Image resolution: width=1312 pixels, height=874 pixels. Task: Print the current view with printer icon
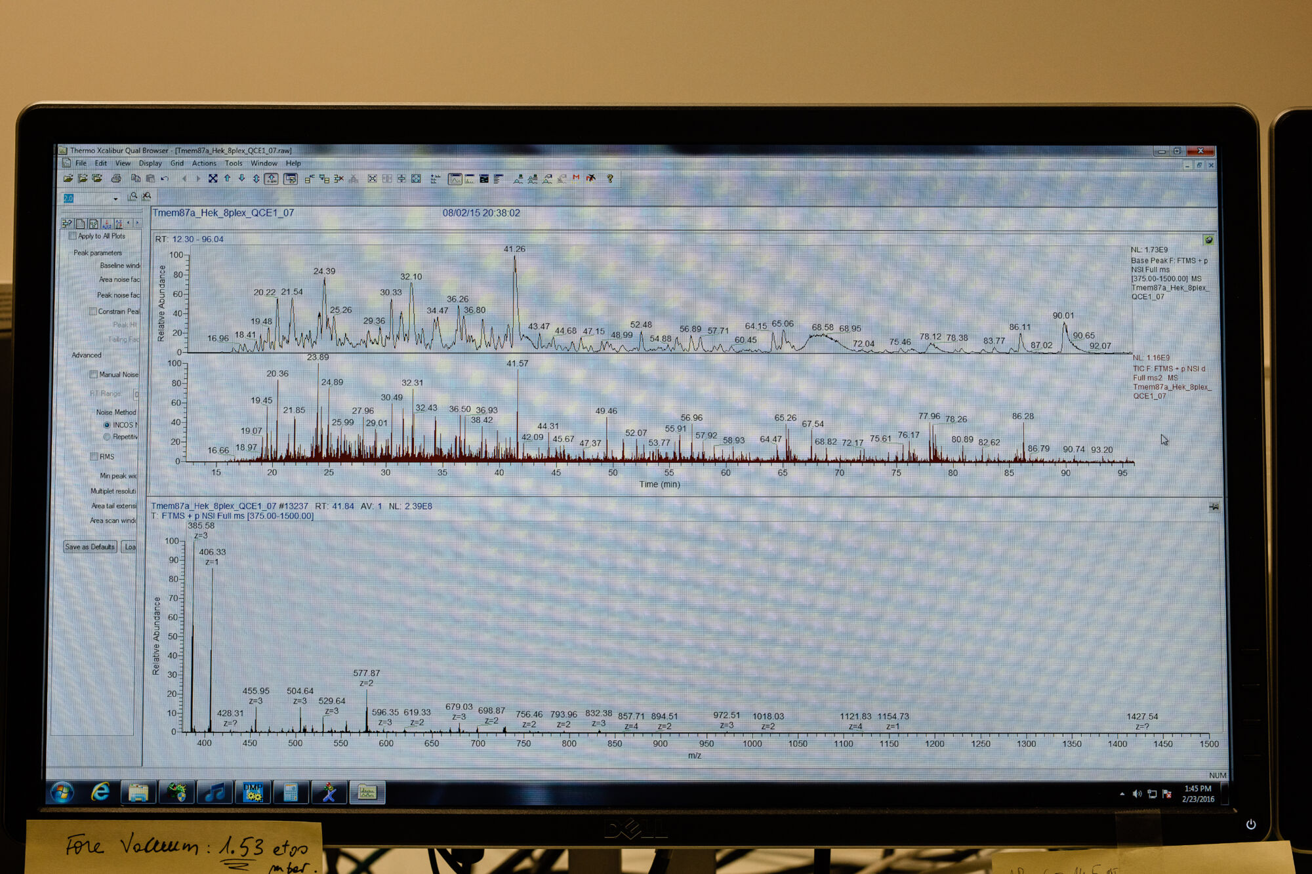coord(116,178)
